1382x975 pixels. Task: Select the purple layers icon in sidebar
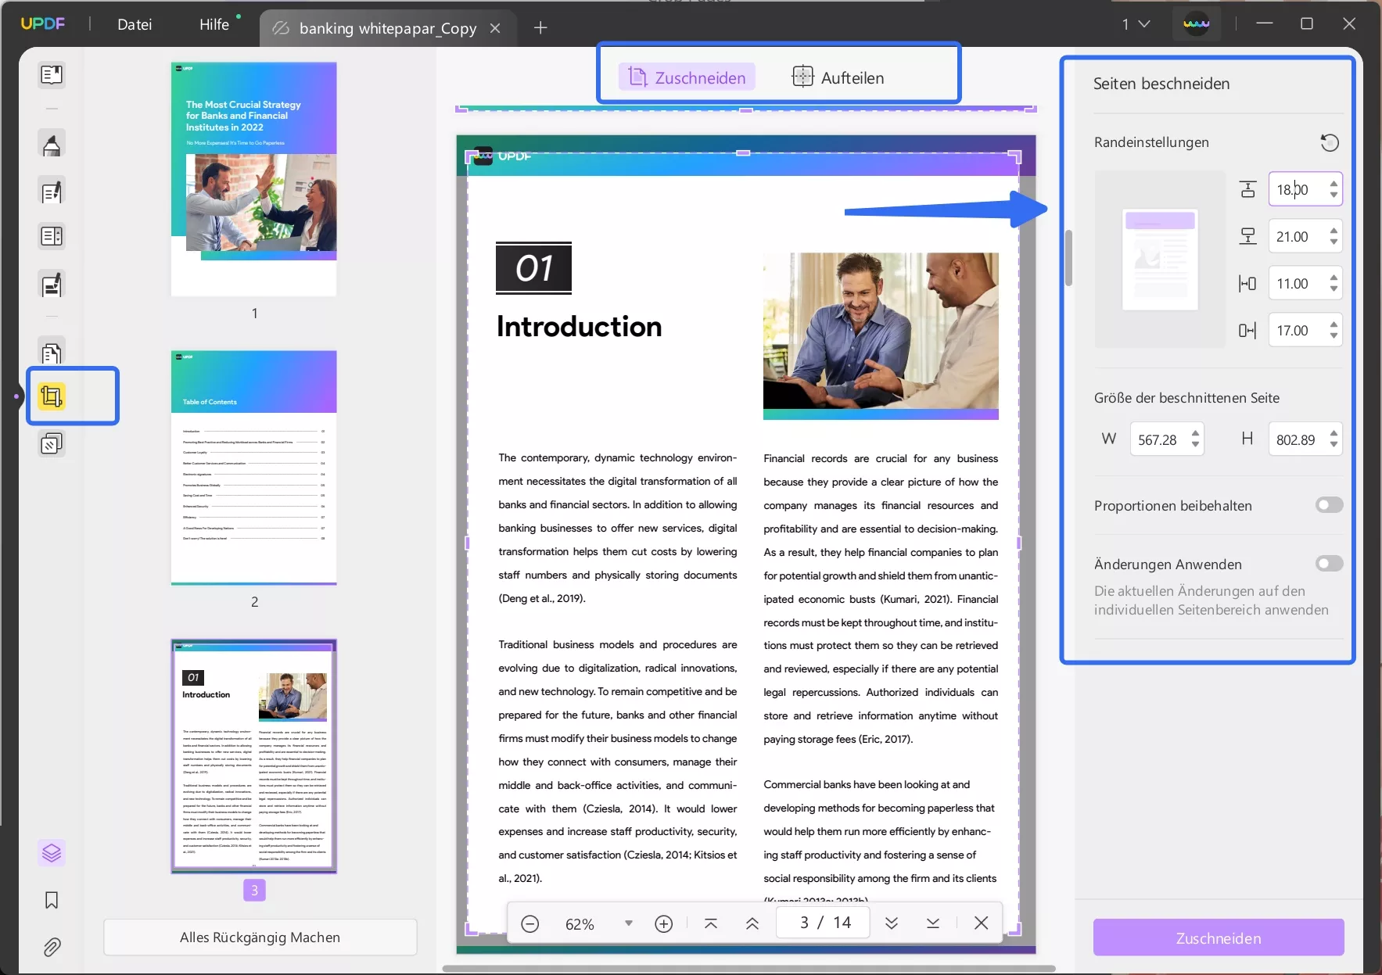tap(52, 852)
